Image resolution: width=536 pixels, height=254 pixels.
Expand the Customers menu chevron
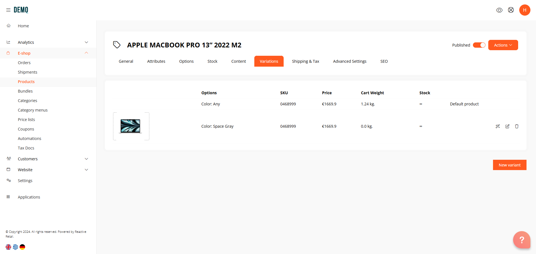pyautogui.click(x=87, y=159)
